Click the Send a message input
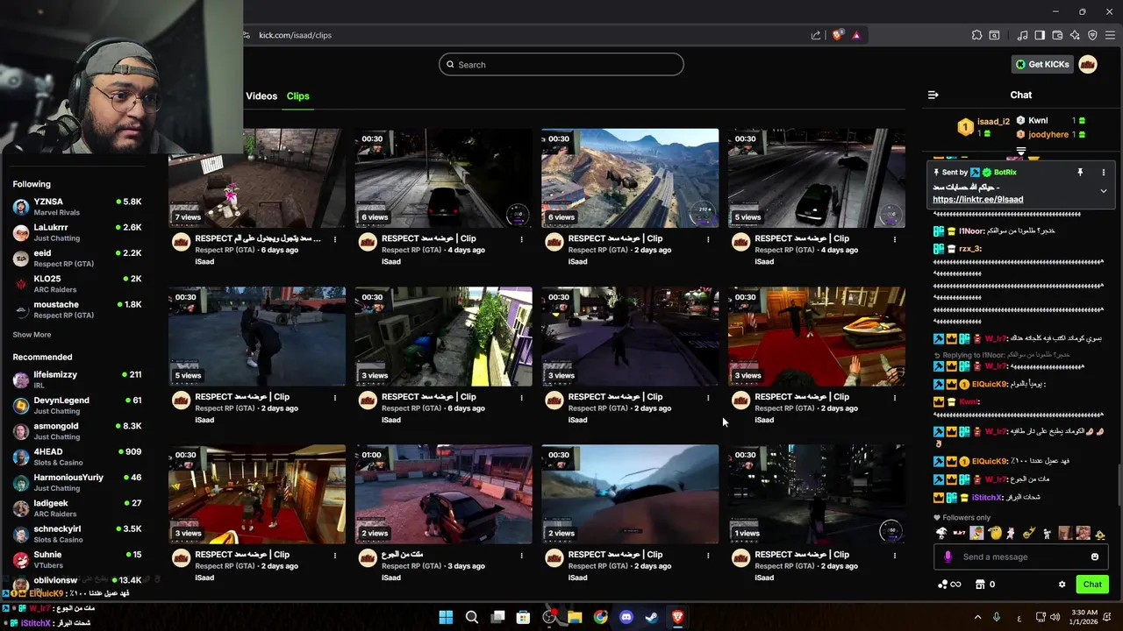The image size is (1123, 631). coord(1020,557)
